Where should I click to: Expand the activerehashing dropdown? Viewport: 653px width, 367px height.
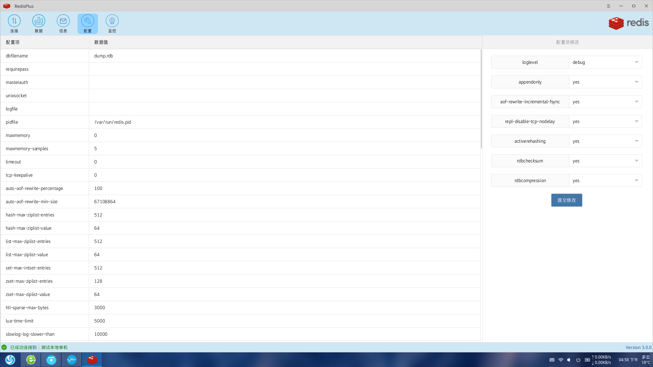coord(605,141)
